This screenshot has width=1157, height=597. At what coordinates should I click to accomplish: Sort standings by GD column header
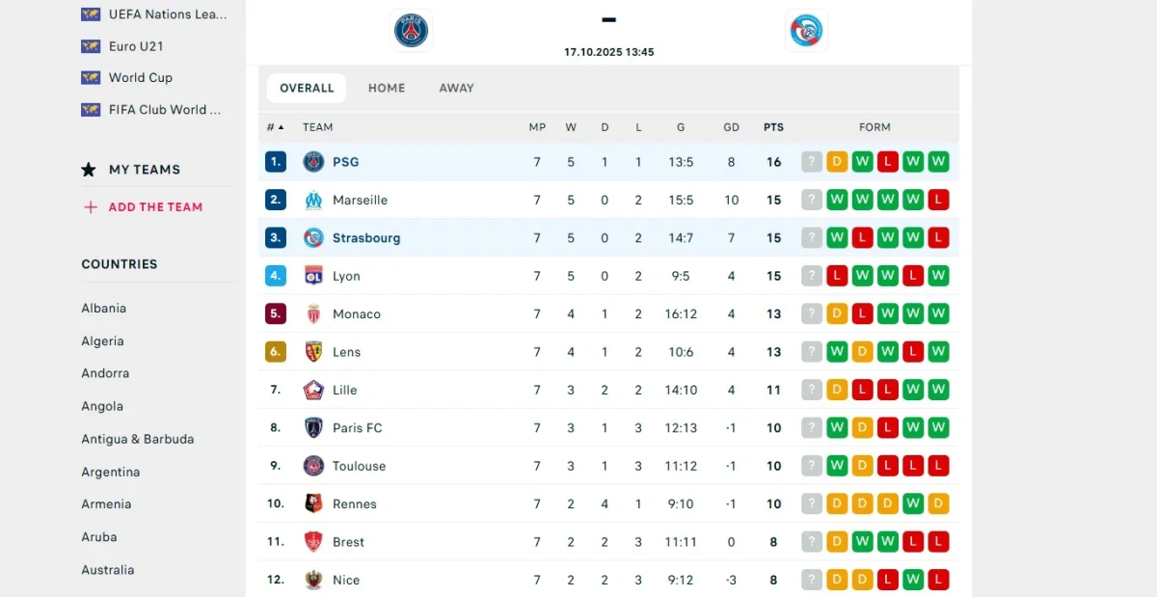click(731, 127)
